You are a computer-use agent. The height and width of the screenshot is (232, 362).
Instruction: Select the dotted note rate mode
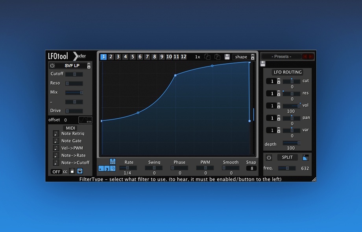(x=101, y=169)
